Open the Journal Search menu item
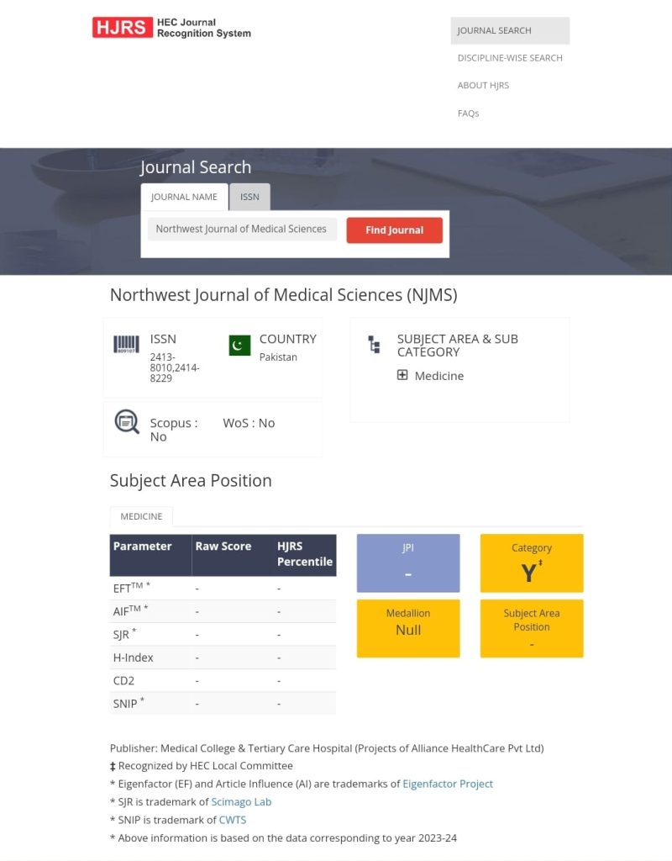The height and width of the screenshot is (861, 672). 494,30
